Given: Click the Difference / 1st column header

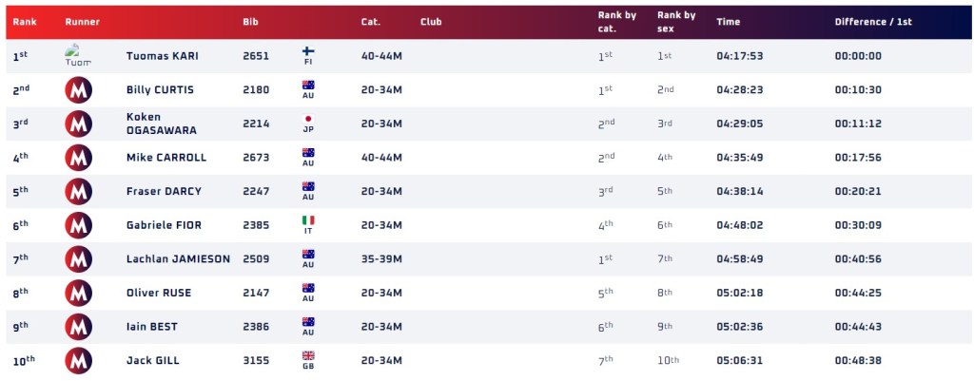Looking at the screenshot, I should tap(872, 21).
